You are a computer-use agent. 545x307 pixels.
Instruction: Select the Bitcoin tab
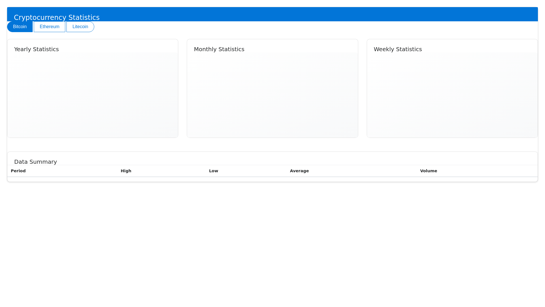tap(20, 26)
